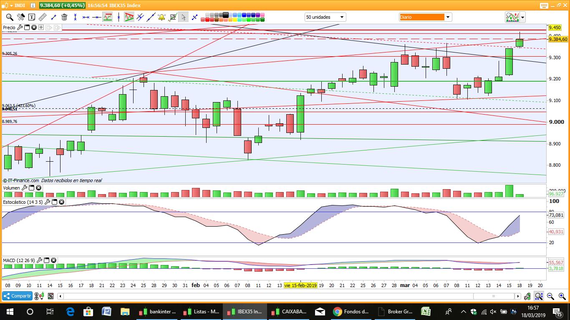Screen dimensions: 570x320
Task: Select the vertical line tool
Action: tap(119, 17)
